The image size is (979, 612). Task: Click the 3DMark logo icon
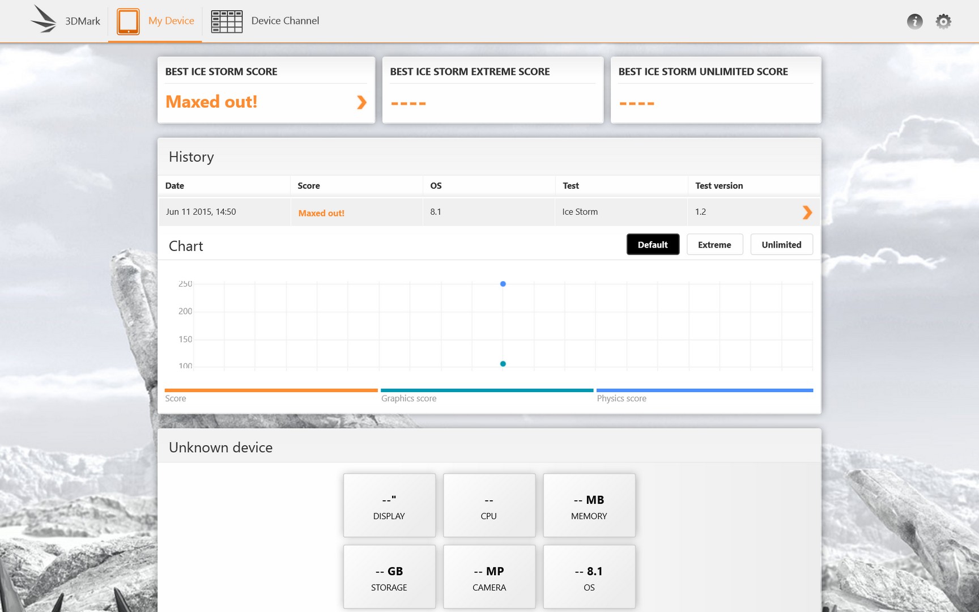44,19
